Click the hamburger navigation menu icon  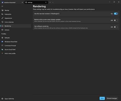coord(2,6)
